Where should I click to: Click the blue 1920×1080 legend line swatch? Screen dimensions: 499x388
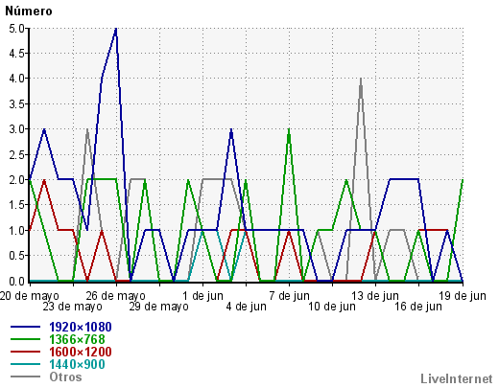(26, 327)
